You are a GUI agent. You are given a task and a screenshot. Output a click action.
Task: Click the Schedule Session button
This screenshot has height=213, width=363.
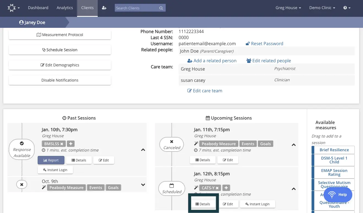pyautogui.click(x=60, y=50)
